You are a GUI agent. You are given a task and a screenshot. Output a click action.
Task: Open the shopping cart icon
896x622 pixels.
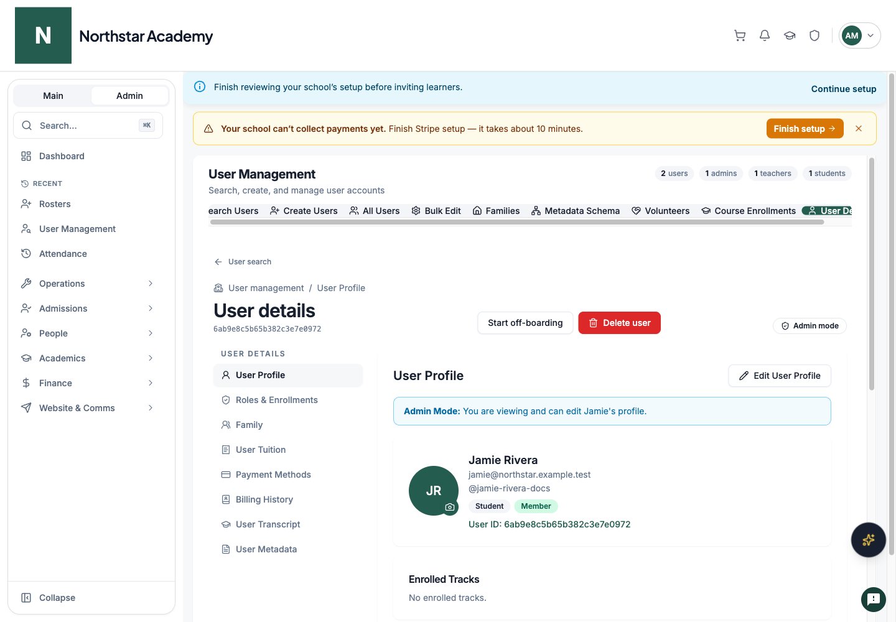[740, 35]
